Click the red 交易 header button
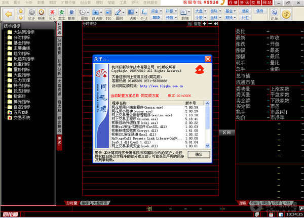This screenshot has width=304, height=218. point(256,3)
